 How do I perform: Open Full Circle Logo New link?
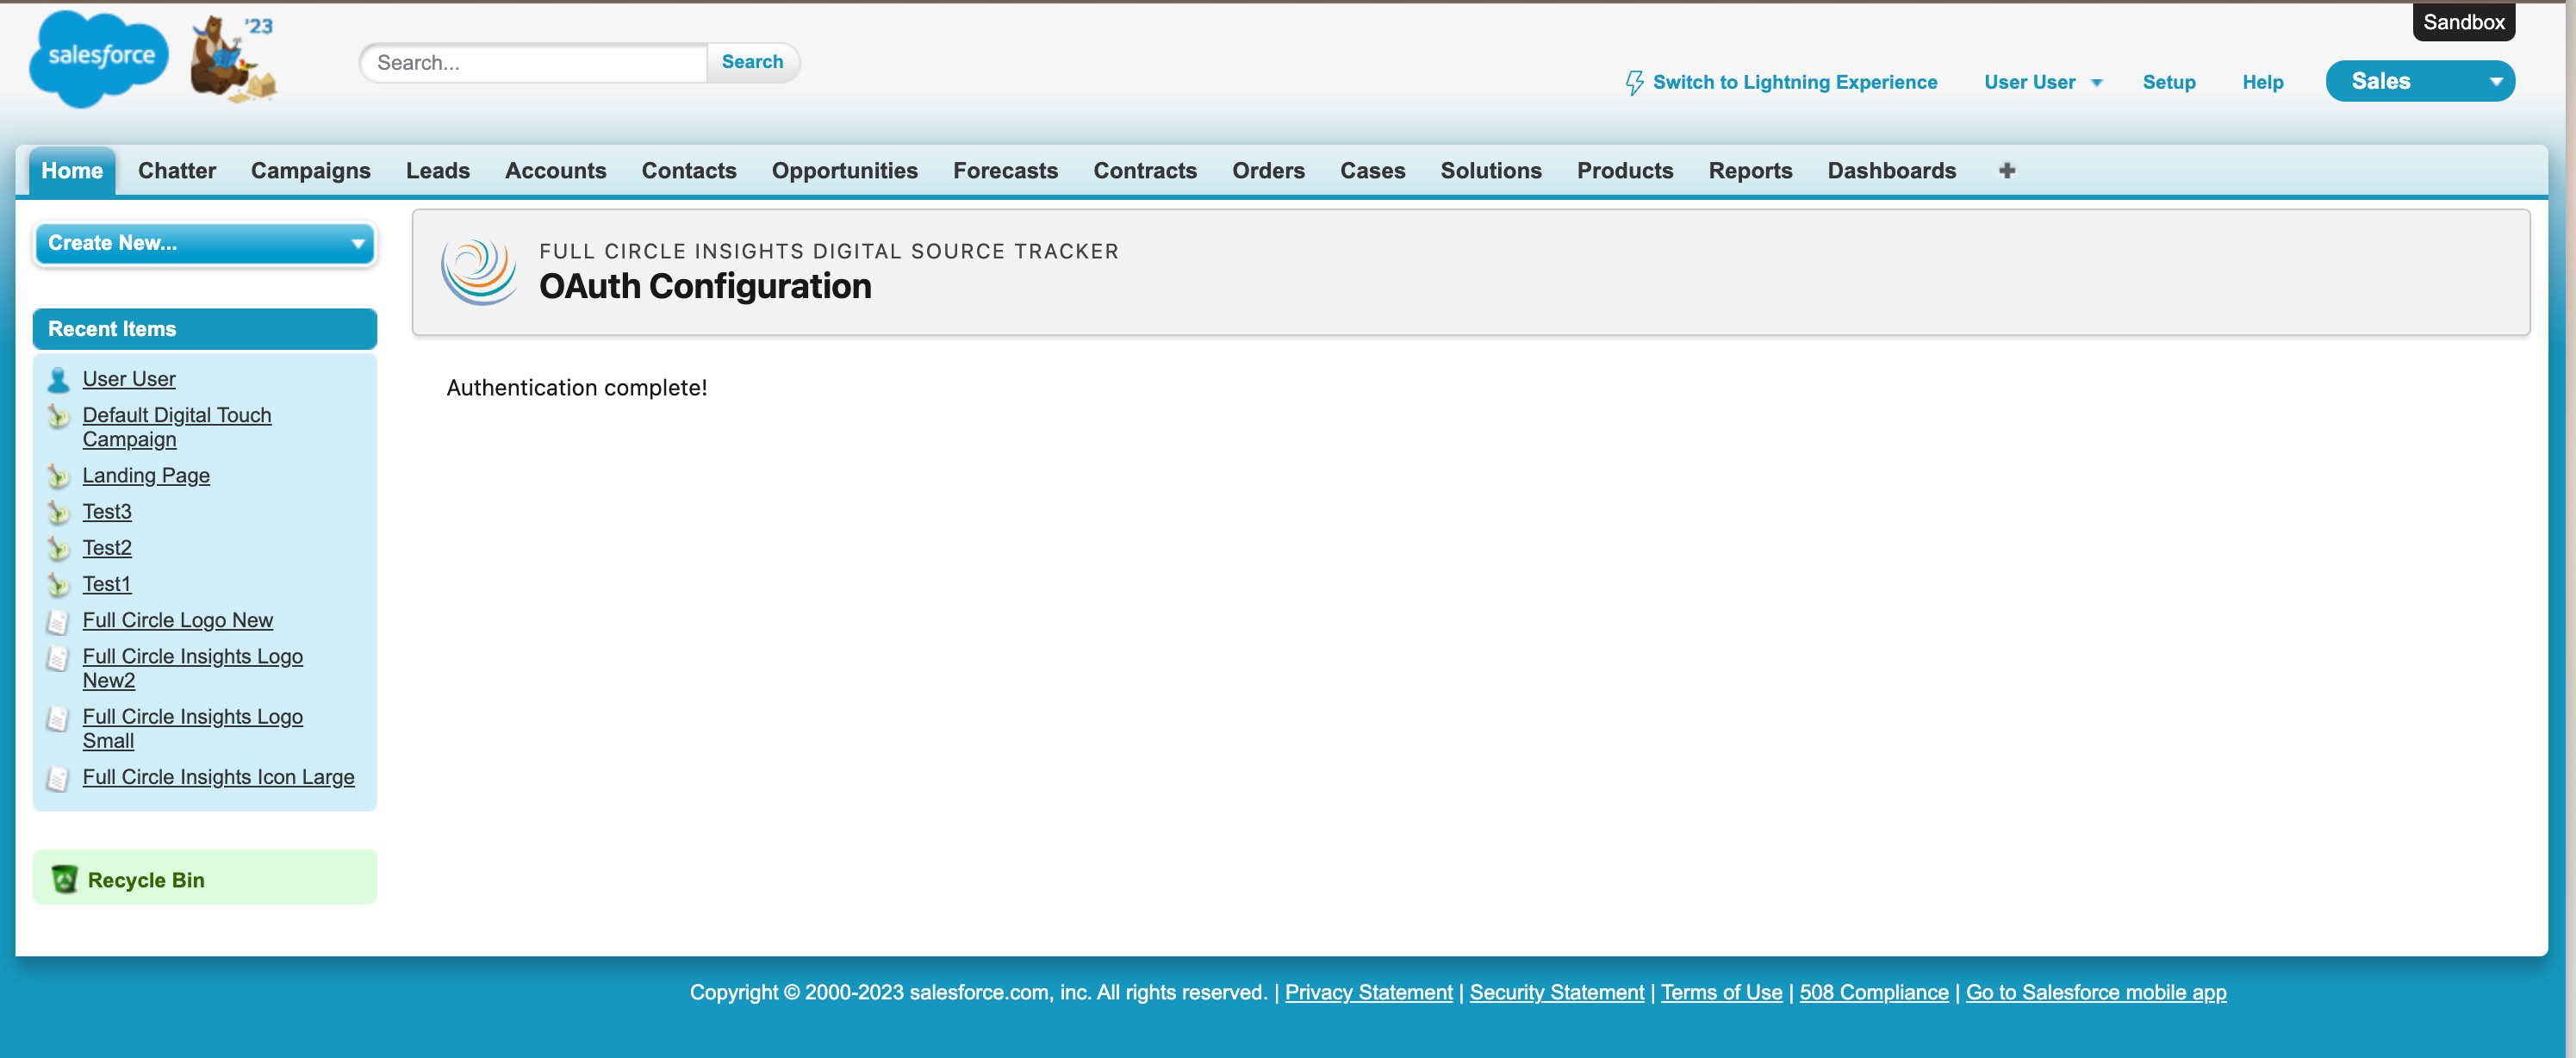pos(178,620)
